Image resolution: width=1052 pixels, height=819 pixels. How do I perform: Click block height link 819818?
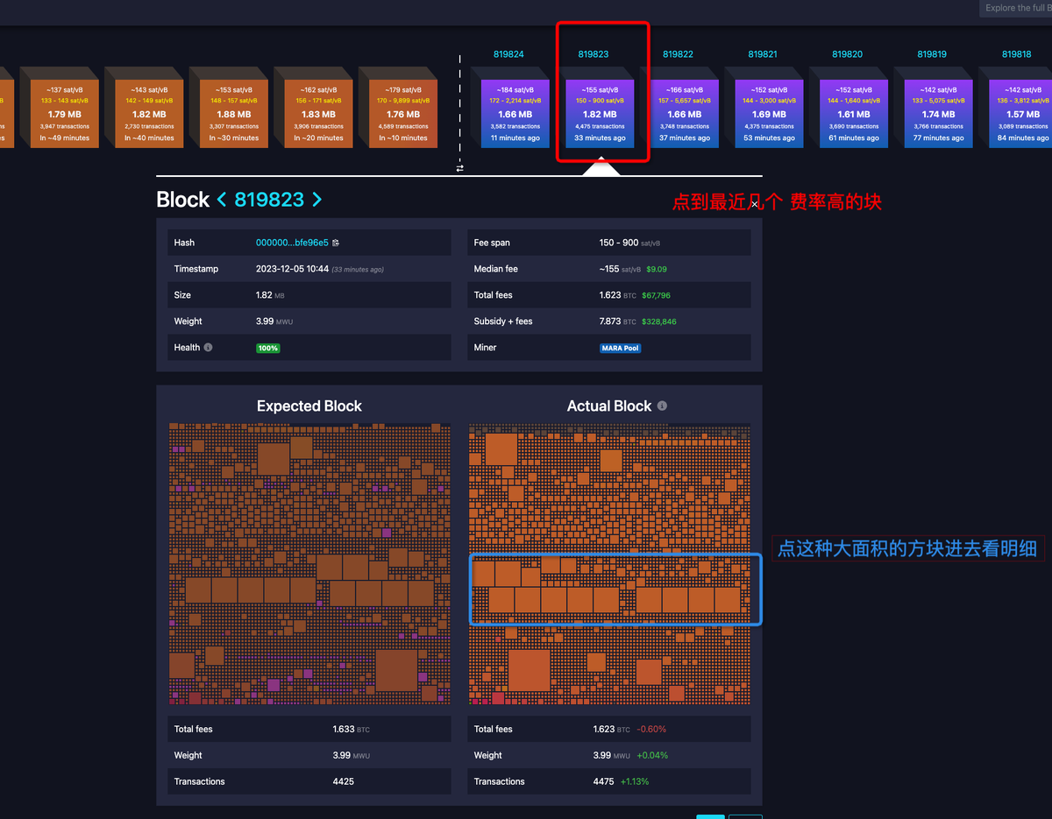(x=1017, y=54)
